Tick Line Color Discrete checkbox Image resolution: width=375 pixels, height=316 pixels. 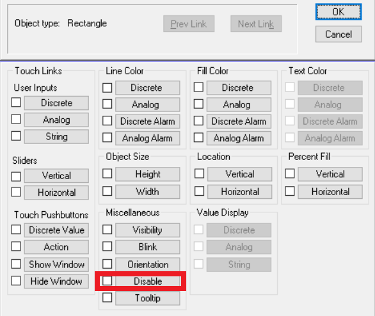click(x=107, y=88)
